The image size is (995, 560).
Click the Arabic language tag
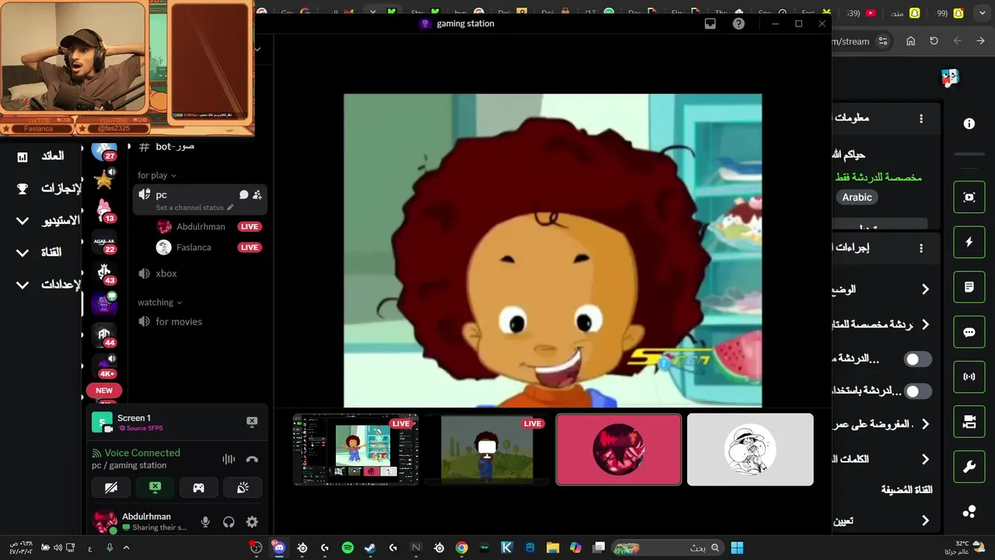point(857,198)
